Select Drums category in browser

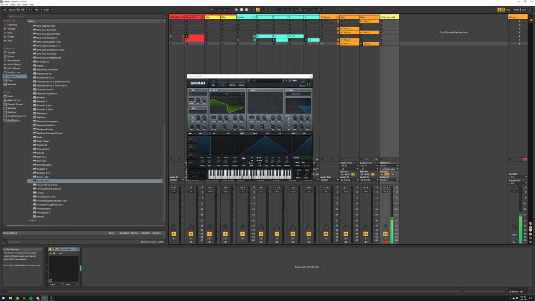pos(11,56)
